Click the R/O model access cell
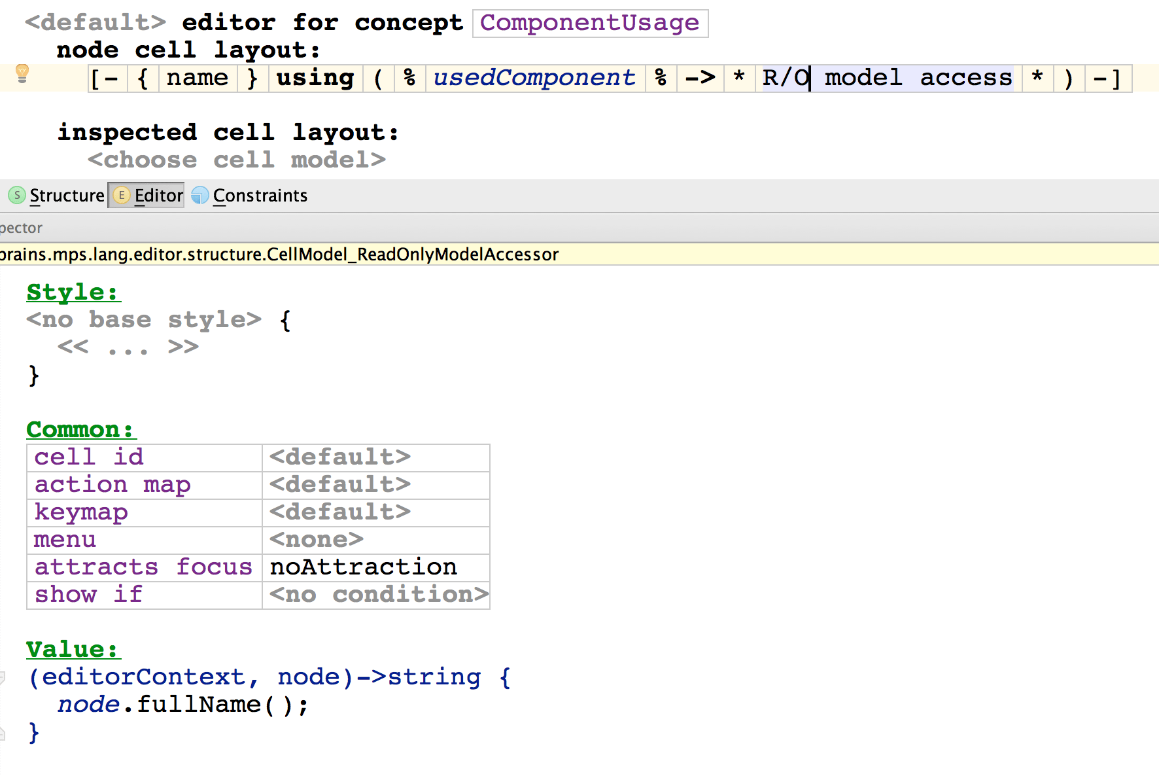 click(x=887, y=79)
